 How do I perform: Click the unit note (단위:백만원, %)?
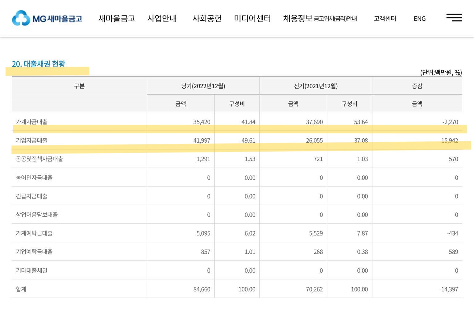point(441,73)
